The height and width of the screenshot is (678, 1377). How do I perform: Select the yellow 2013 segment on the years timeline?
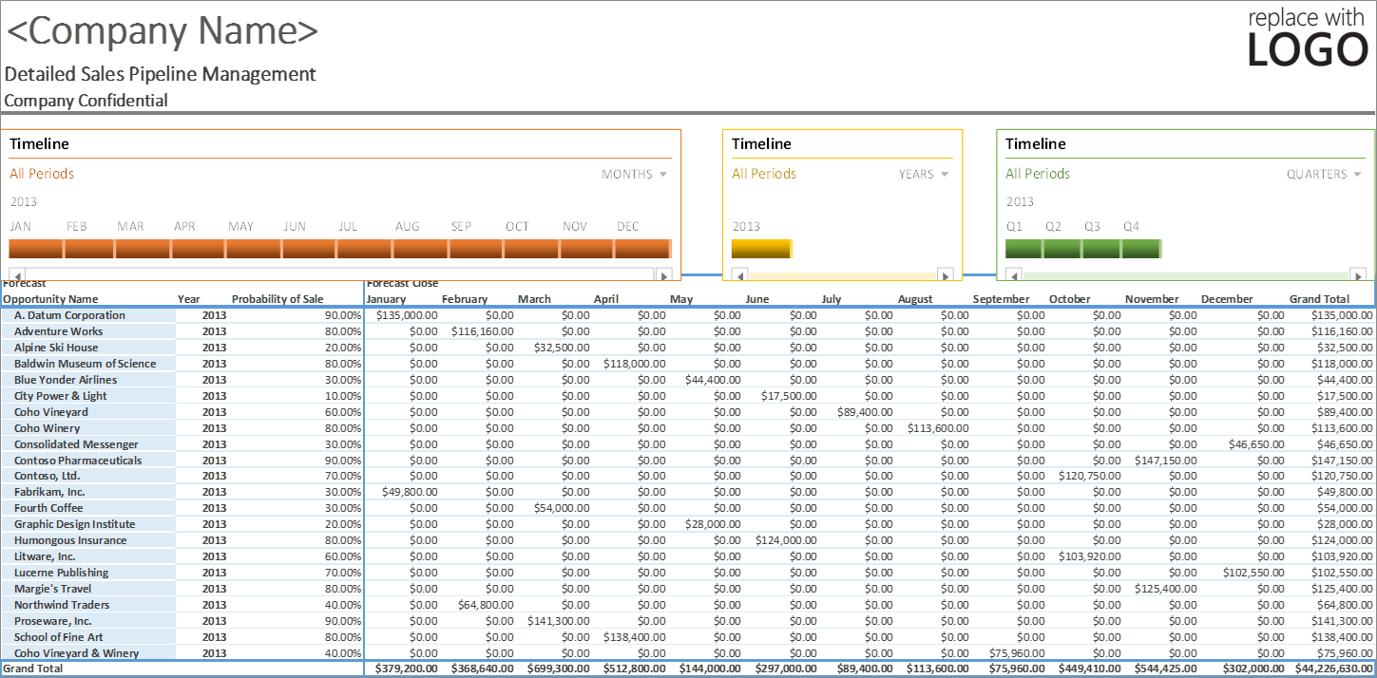coord(761,249)
